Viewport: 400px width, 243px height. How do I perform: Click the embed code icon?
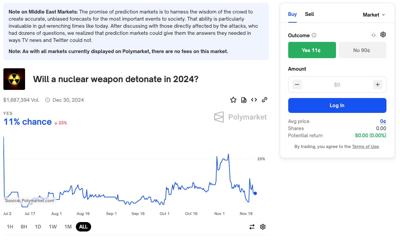tap(254, 100)
